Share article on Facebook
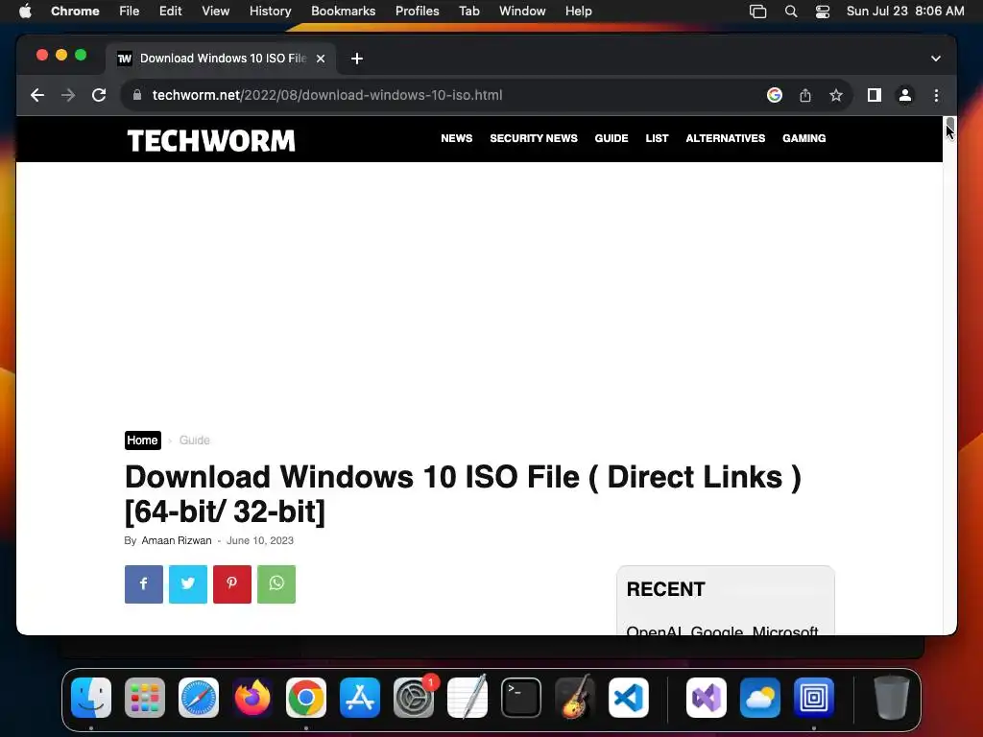Screen dimensions: 983x737 point(144,584)
